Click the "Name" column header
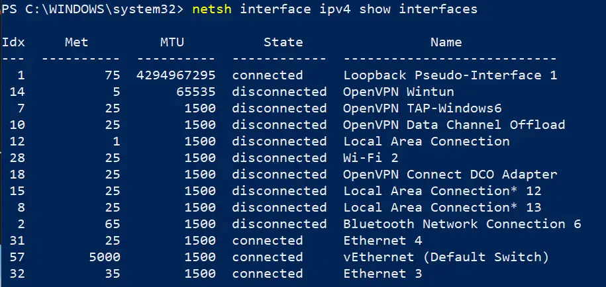606x287 pixels. (446, 42)
